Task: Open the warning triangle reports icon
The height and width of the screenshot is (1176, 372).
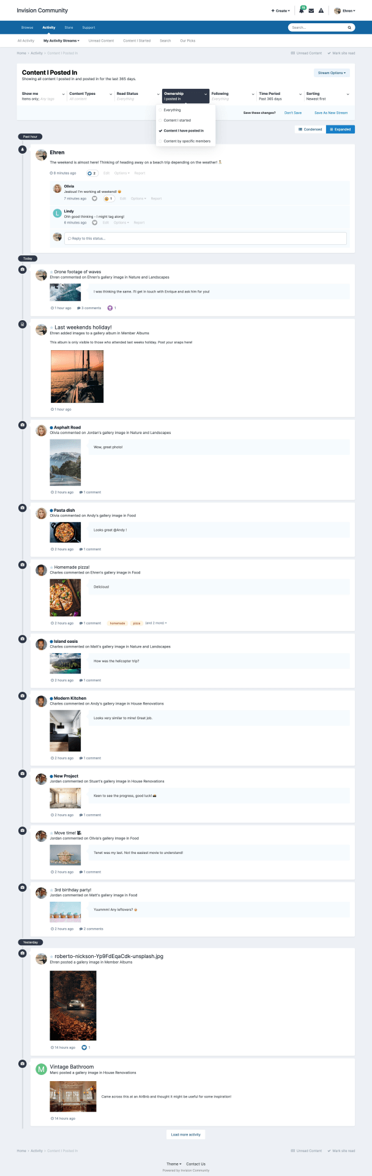Action: coord(321,11)
